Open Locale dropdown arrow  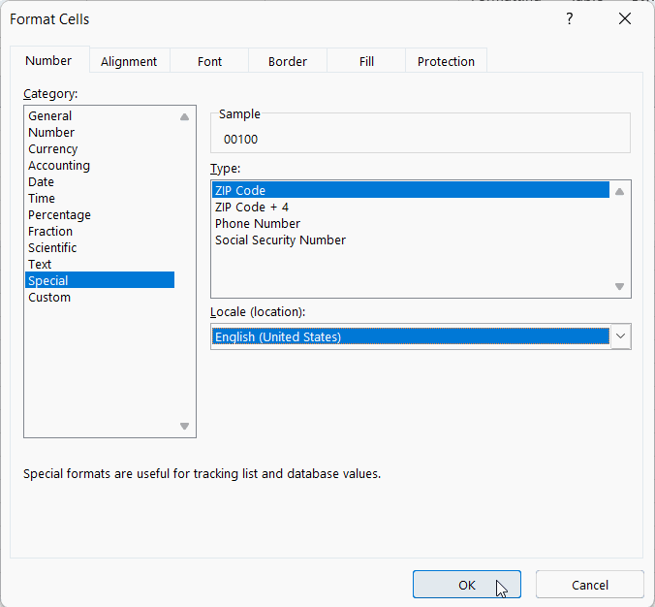[621, 336]
